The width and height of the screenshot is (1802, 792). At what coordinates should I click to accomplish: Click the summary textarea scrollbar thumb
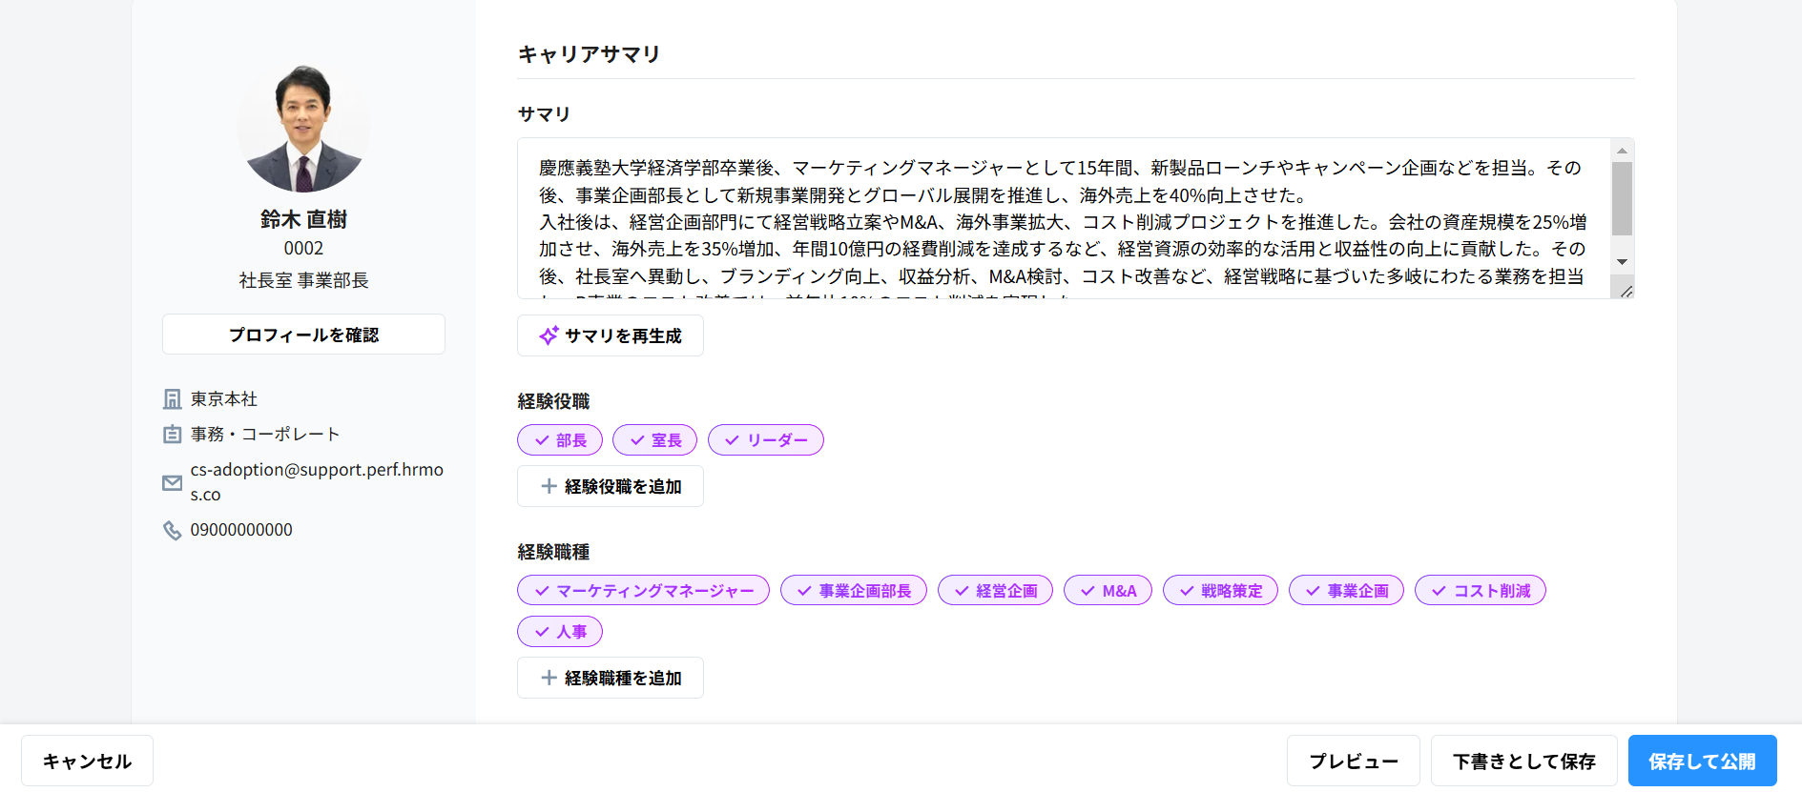[x=1622, y=198]
